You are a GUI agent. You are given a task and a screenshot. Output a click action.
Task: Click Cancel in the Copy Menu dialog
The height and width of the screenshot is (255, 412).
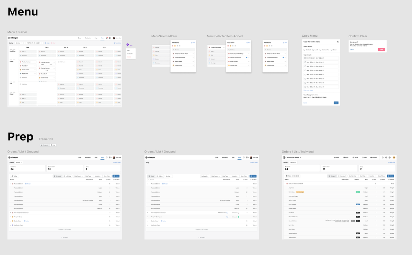click(305, 103)
